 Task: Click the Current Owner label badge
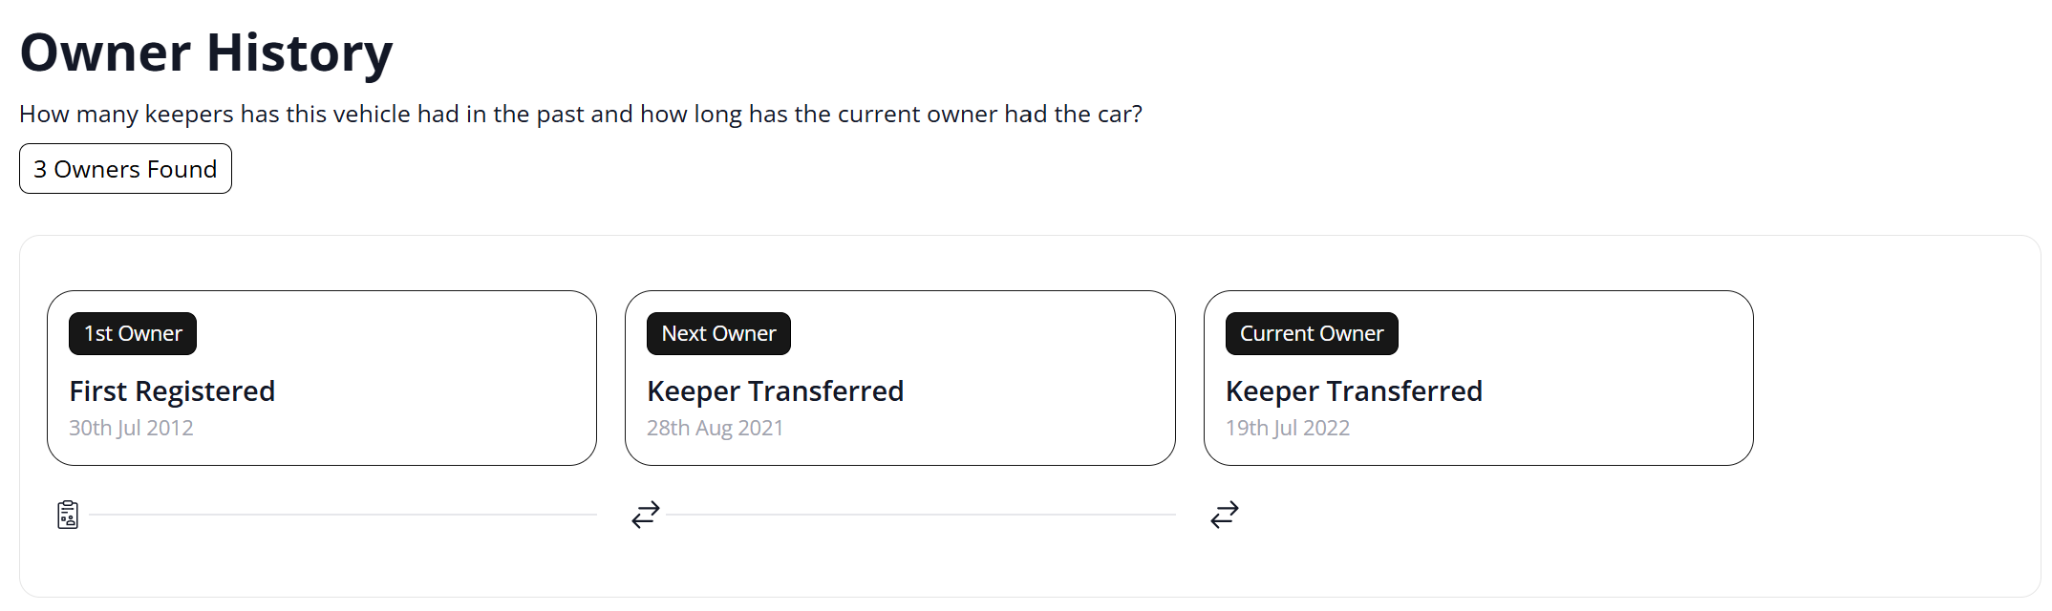click(1312, 333)
